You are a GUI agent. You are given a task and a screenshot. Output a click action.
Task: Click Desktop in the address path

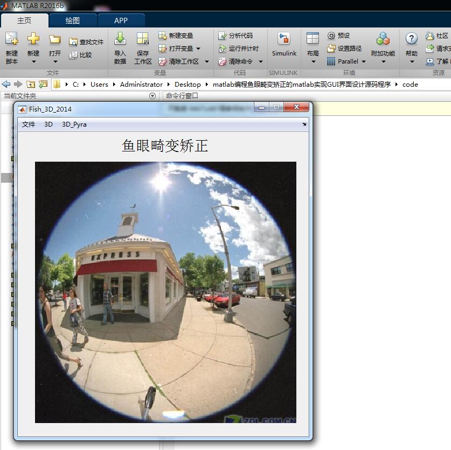click(188, 84)
